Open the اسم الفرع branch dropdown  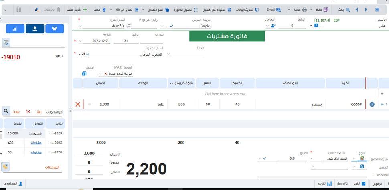80,26
